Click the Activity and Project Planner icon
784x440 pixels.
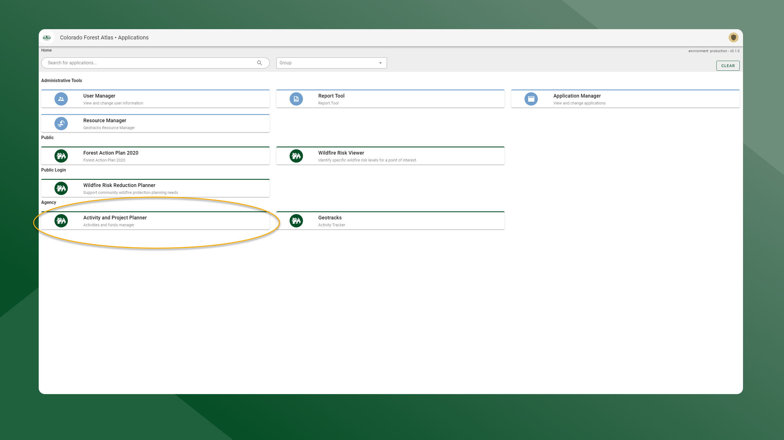(x=61, y=220)
